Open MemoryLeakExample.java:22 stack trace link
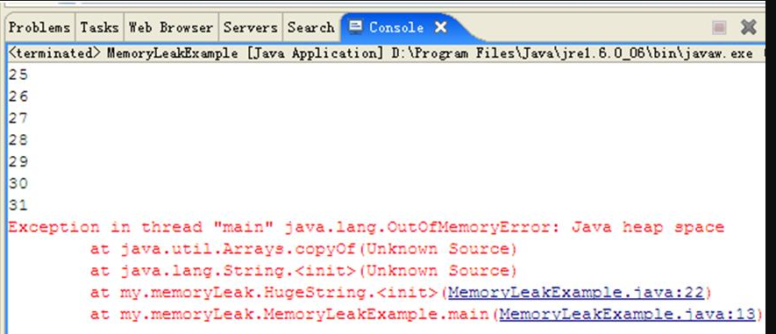Screen dimensions: 776x334 pos(576,293)
